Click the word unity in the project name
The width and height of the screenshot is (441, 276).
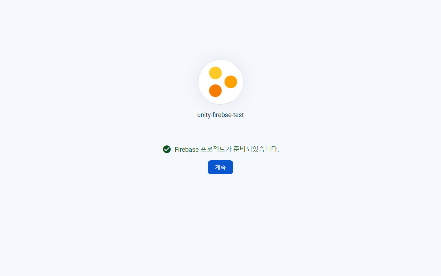[203, 115]
